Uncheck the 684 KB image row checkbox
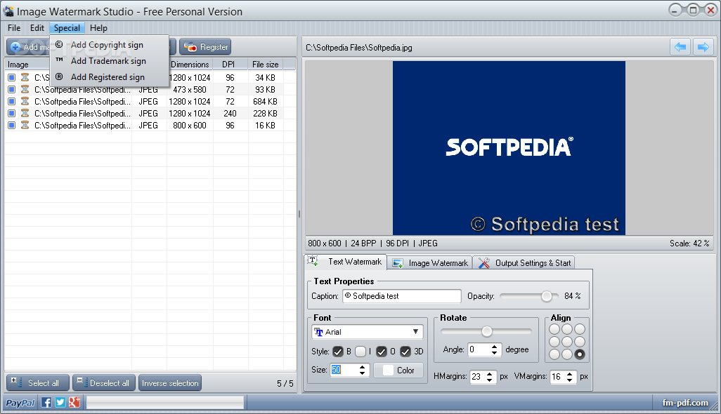721x414 pixels. [11, 102]
